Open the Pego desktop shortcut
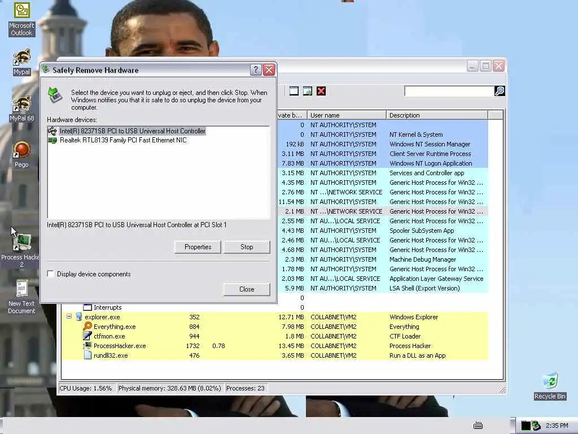578x434 pixels. [x=21, y=154]
